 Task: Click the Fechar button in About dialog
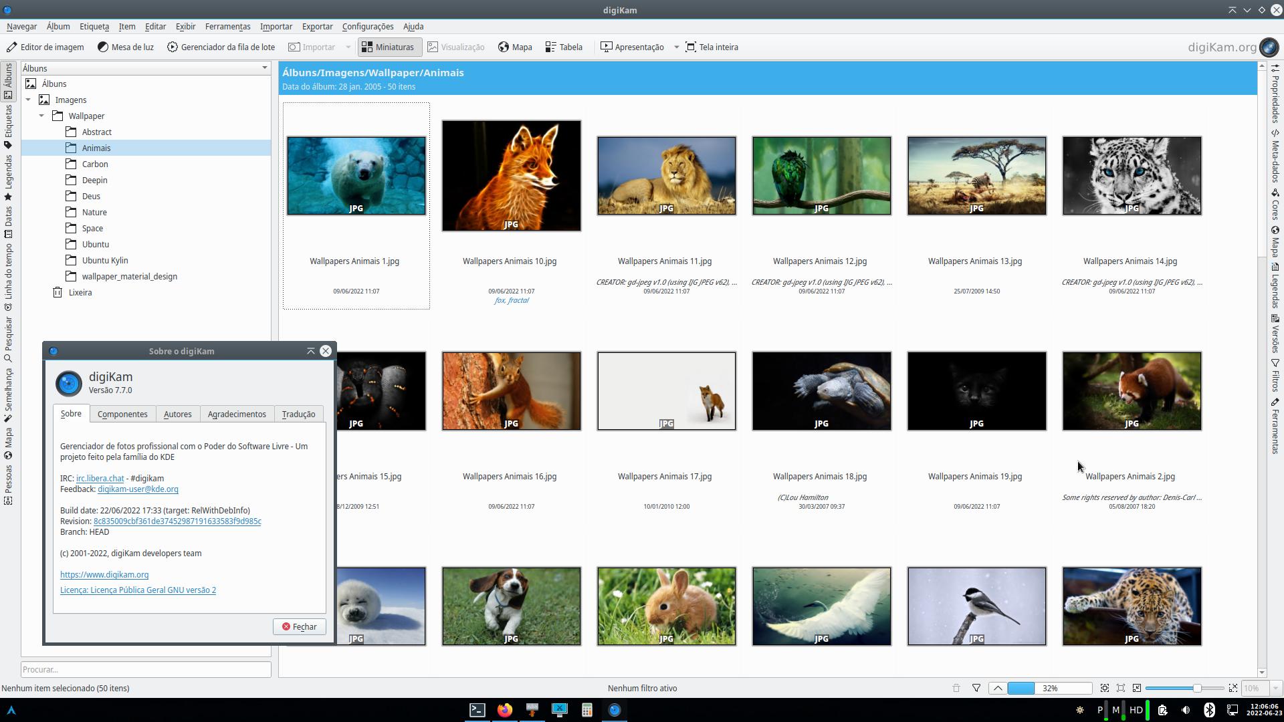[x=299, y=626]
